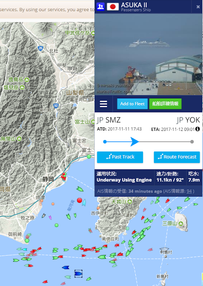The image size is (203, 286).
Task: Click the 天城山 mountain peak icon
Action: (x=130, y=202)
